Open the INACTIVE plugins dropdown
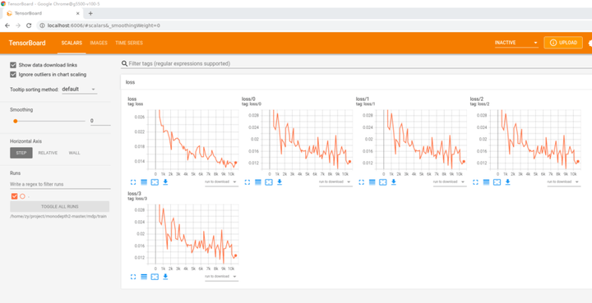This screenshot has width=592, height=303. (516, 43)
